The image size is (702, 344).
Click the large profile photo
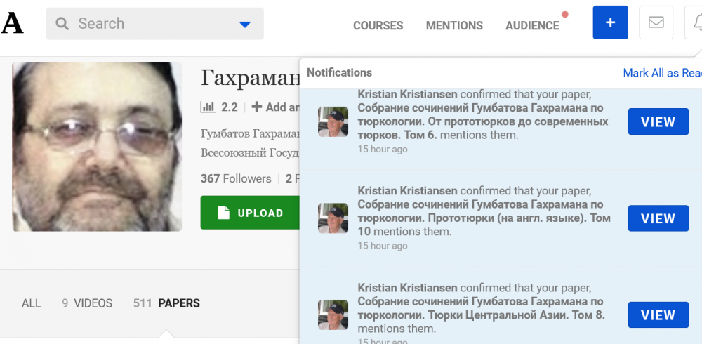[x=97, y=147]
